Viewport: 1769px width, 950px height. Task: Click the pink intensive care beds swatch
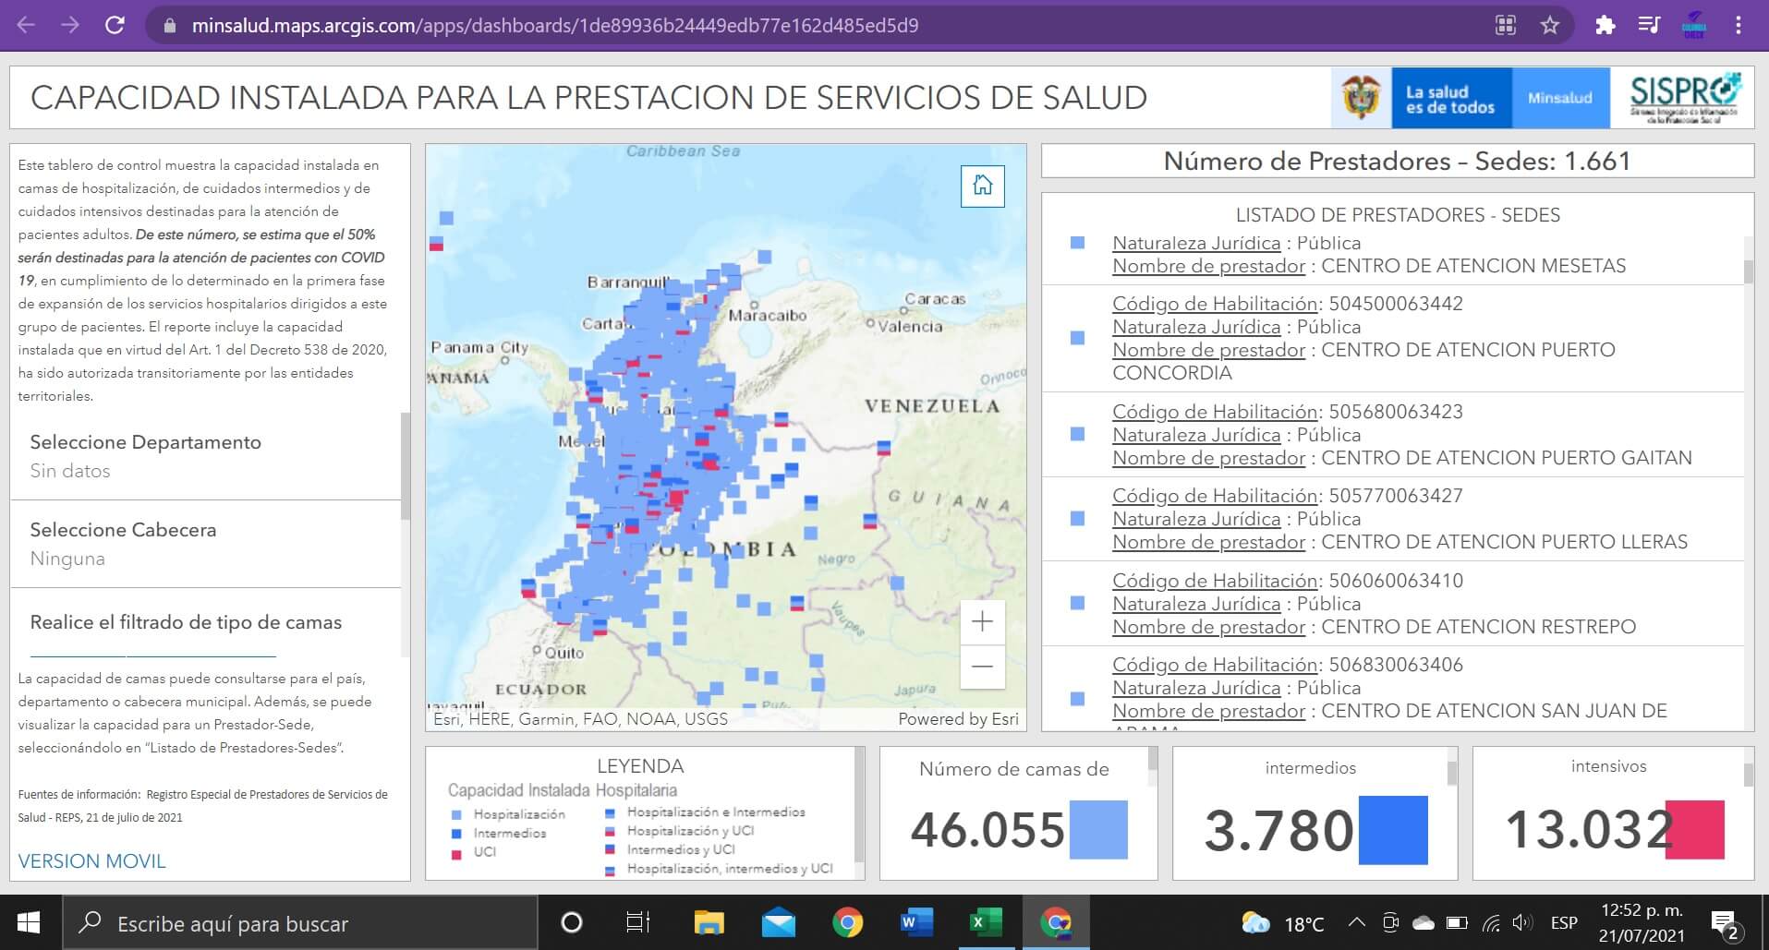pos(1694,830)
